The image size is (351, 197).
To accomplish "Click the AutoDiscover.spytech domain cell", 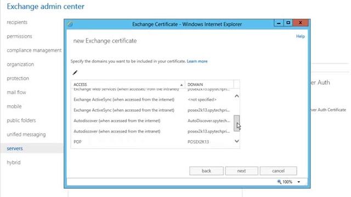I will tap(209, 120).
